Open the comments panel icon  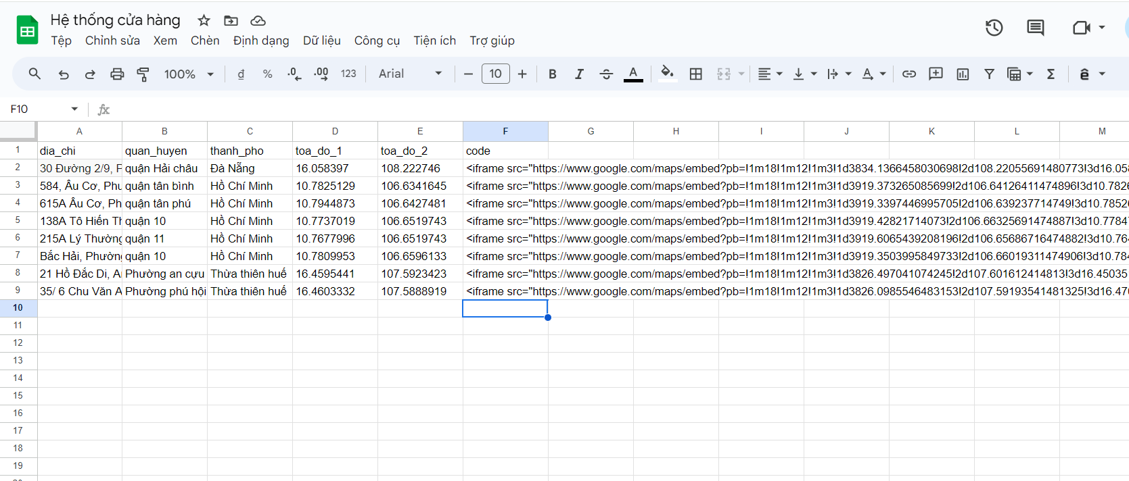1035,28
